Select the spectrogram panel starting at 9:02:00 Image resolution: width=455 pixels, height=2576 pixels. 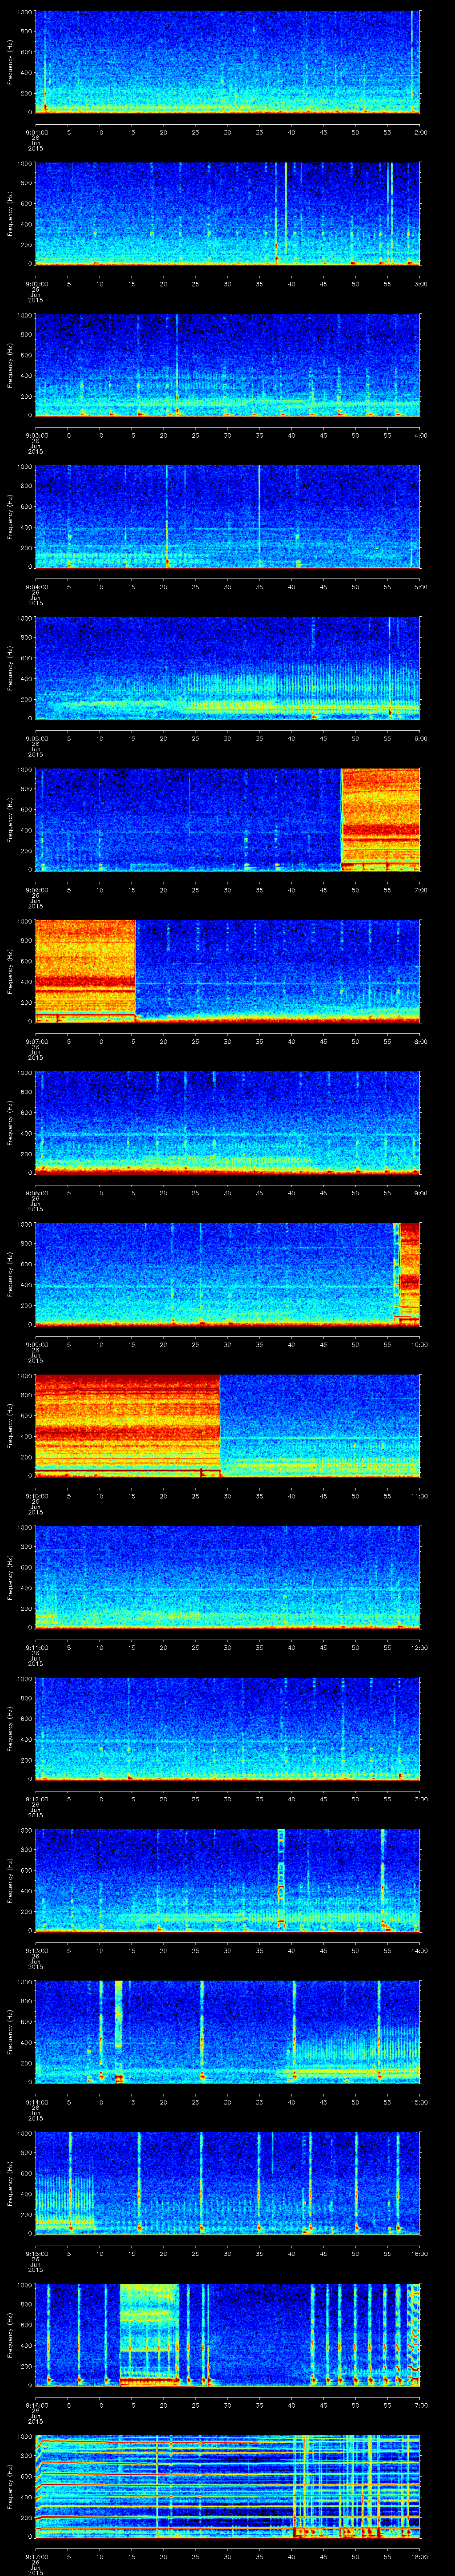227,214
